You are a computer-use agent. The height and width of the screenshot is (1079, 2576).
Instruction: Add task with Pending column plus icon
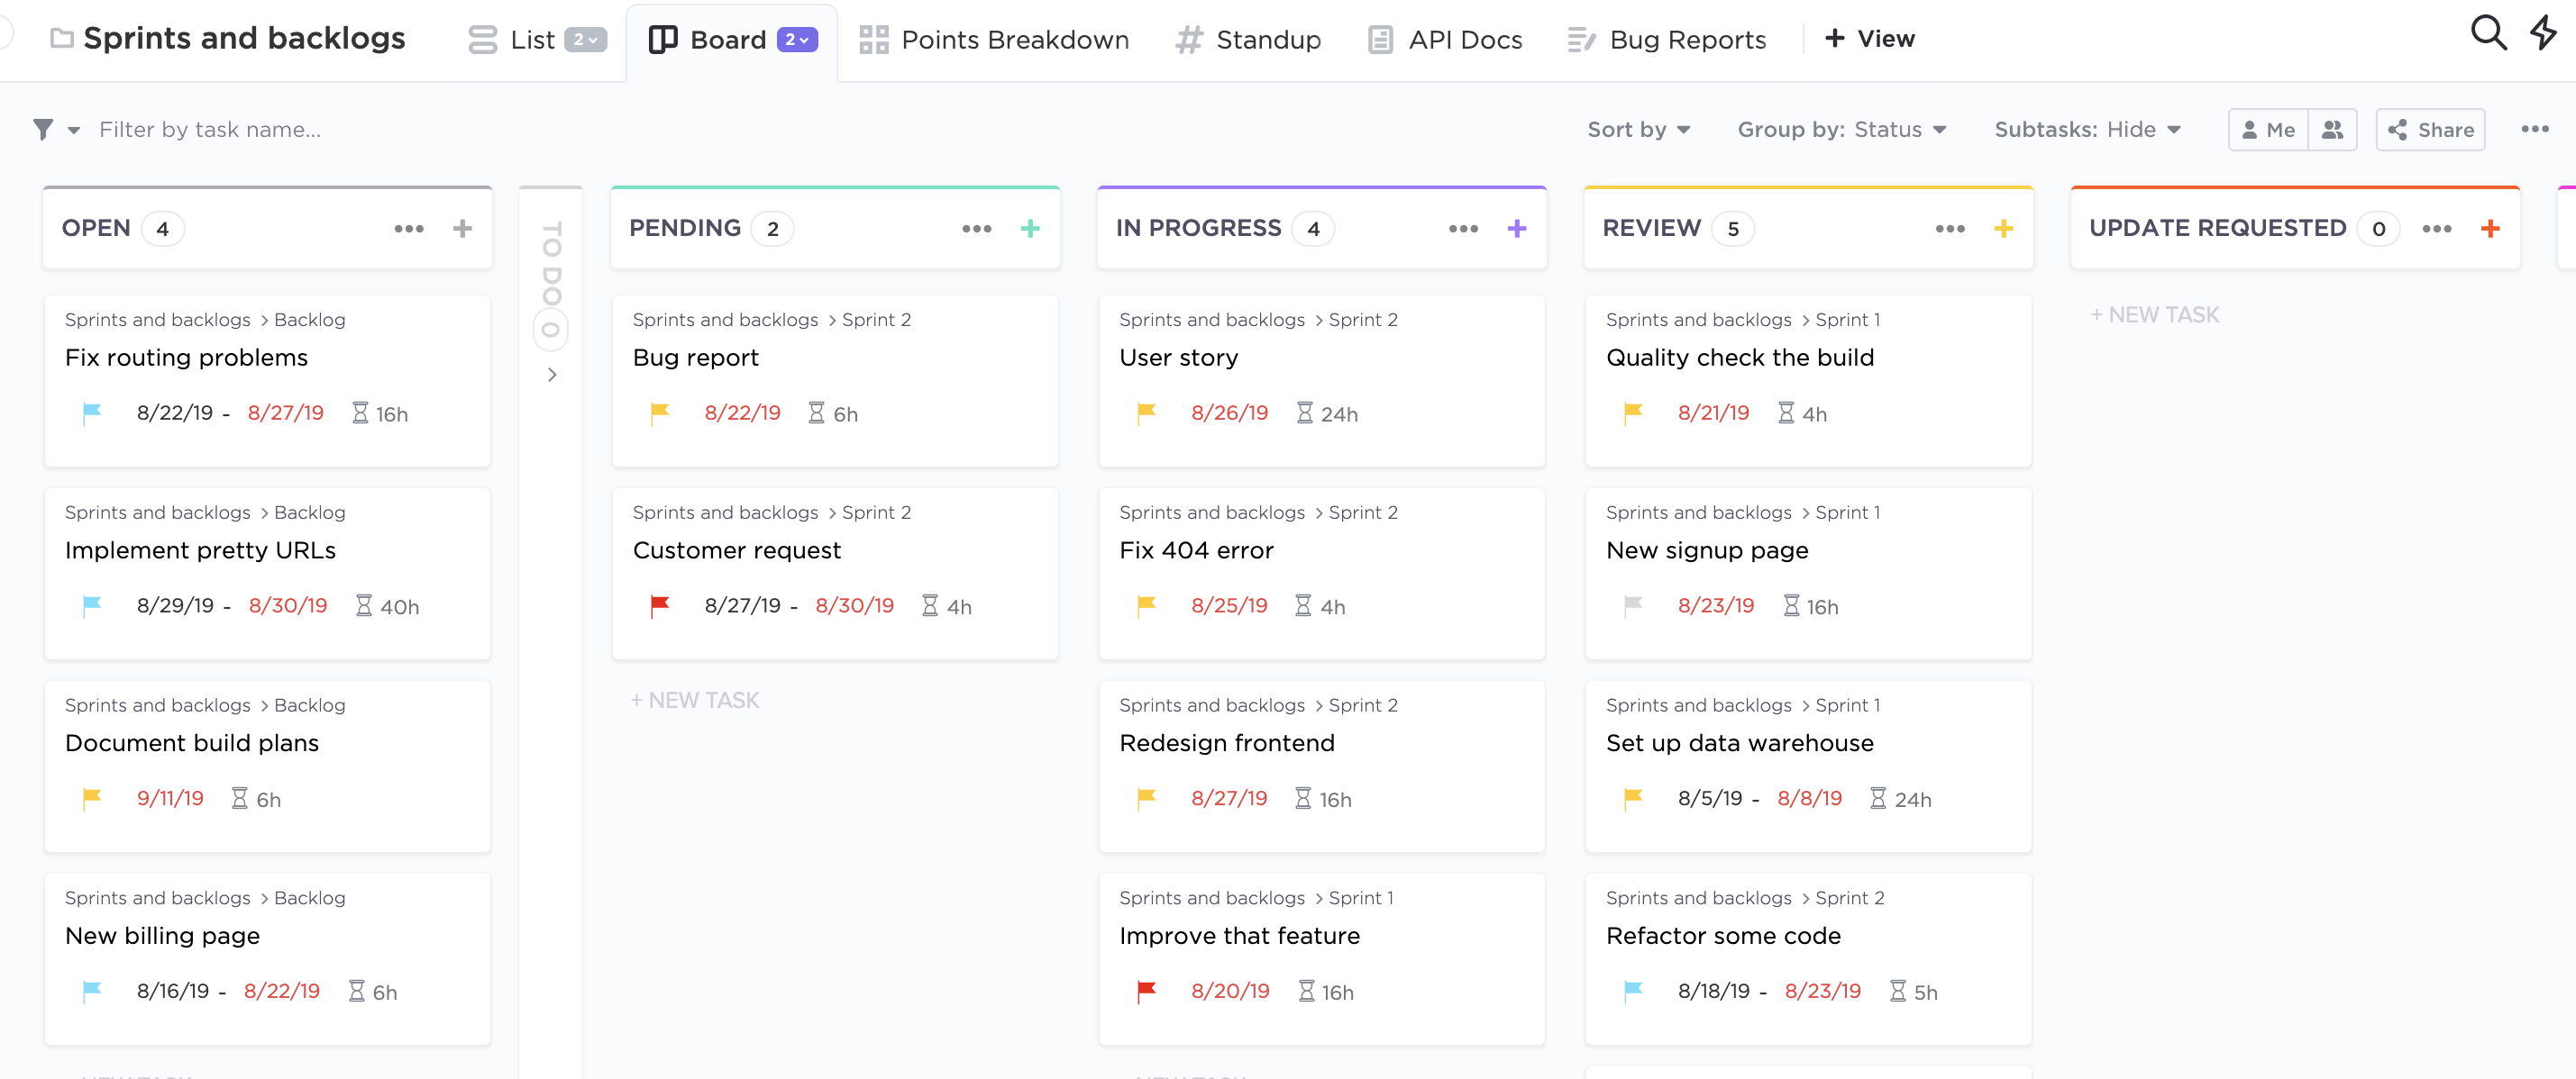[x=1030, y=229]
